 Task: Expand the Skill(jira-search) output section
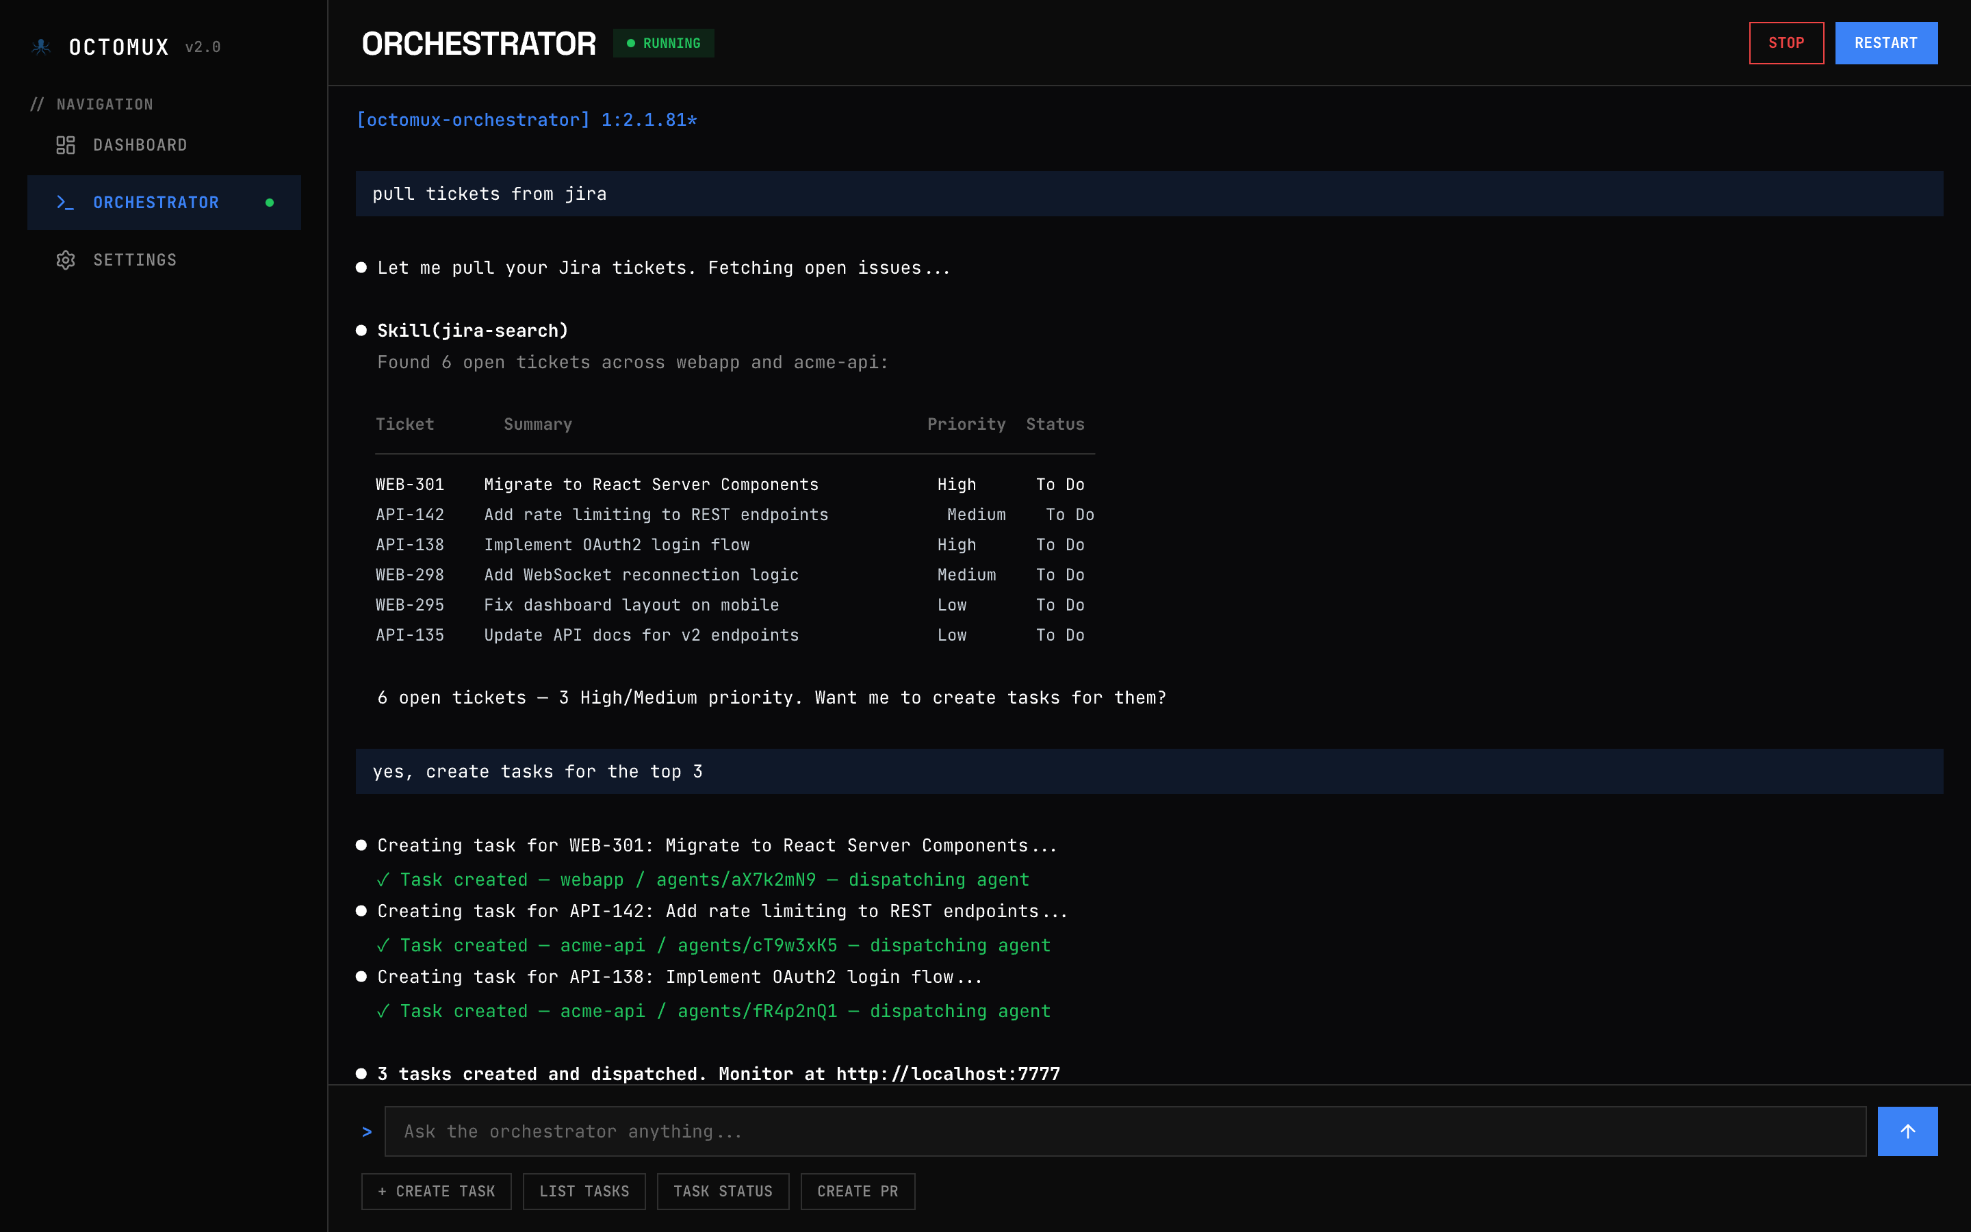472,330
